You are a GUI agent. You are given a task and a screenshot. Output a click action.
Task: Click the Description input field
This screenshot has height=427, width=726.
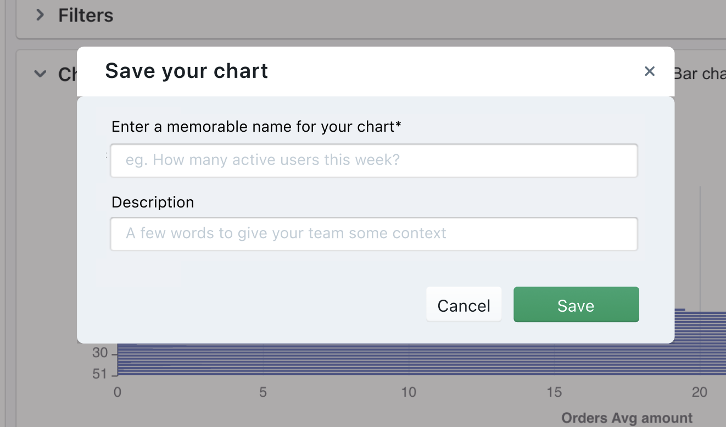click(x=374, y=233)
